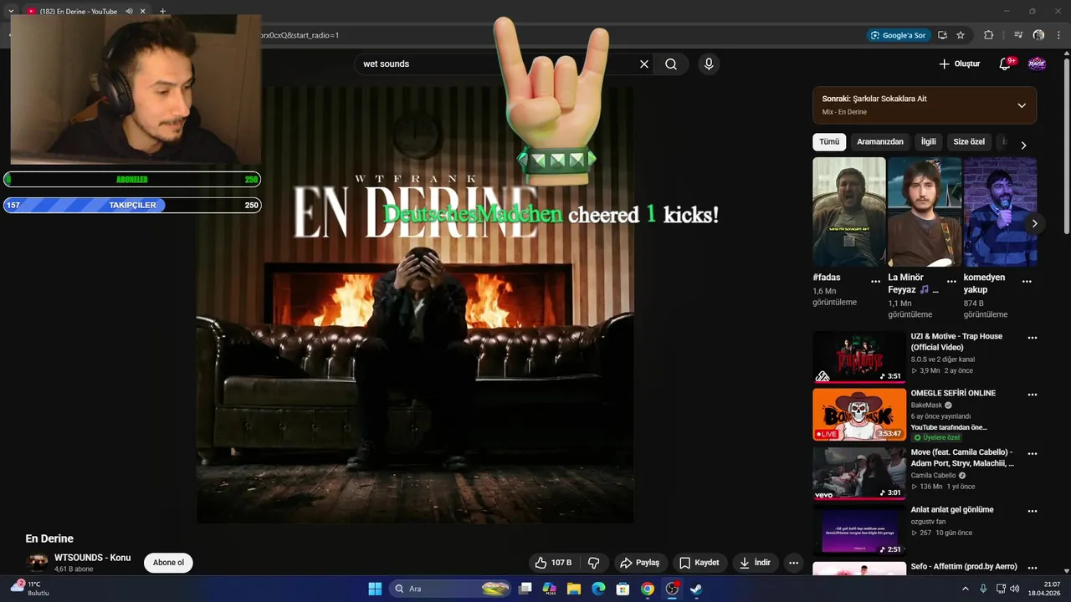Switch to OBS Studio on the taskbar

[x=672, y=589]
